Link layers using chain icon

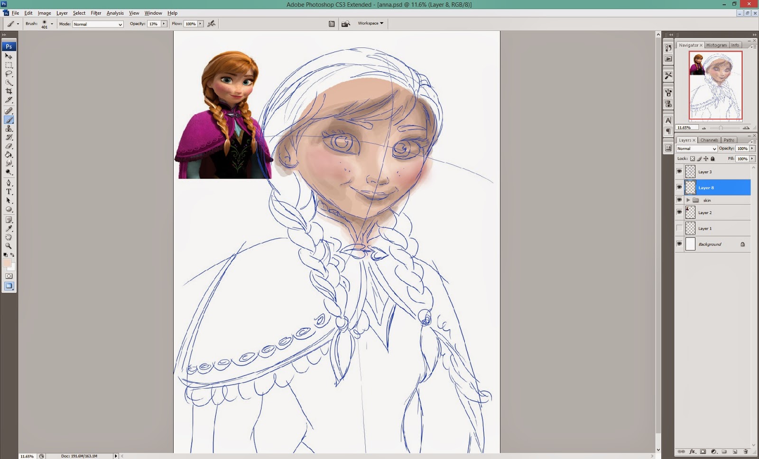(681, 451)
